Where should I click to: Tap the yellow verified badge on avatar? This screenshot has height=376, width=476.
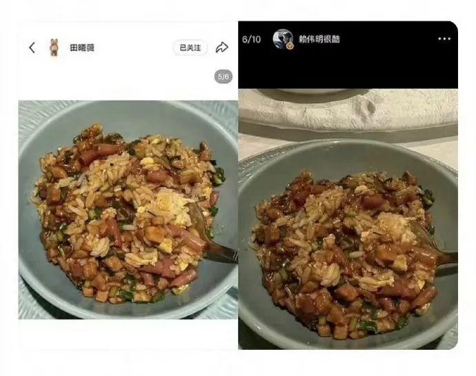(x=290, y=46)
